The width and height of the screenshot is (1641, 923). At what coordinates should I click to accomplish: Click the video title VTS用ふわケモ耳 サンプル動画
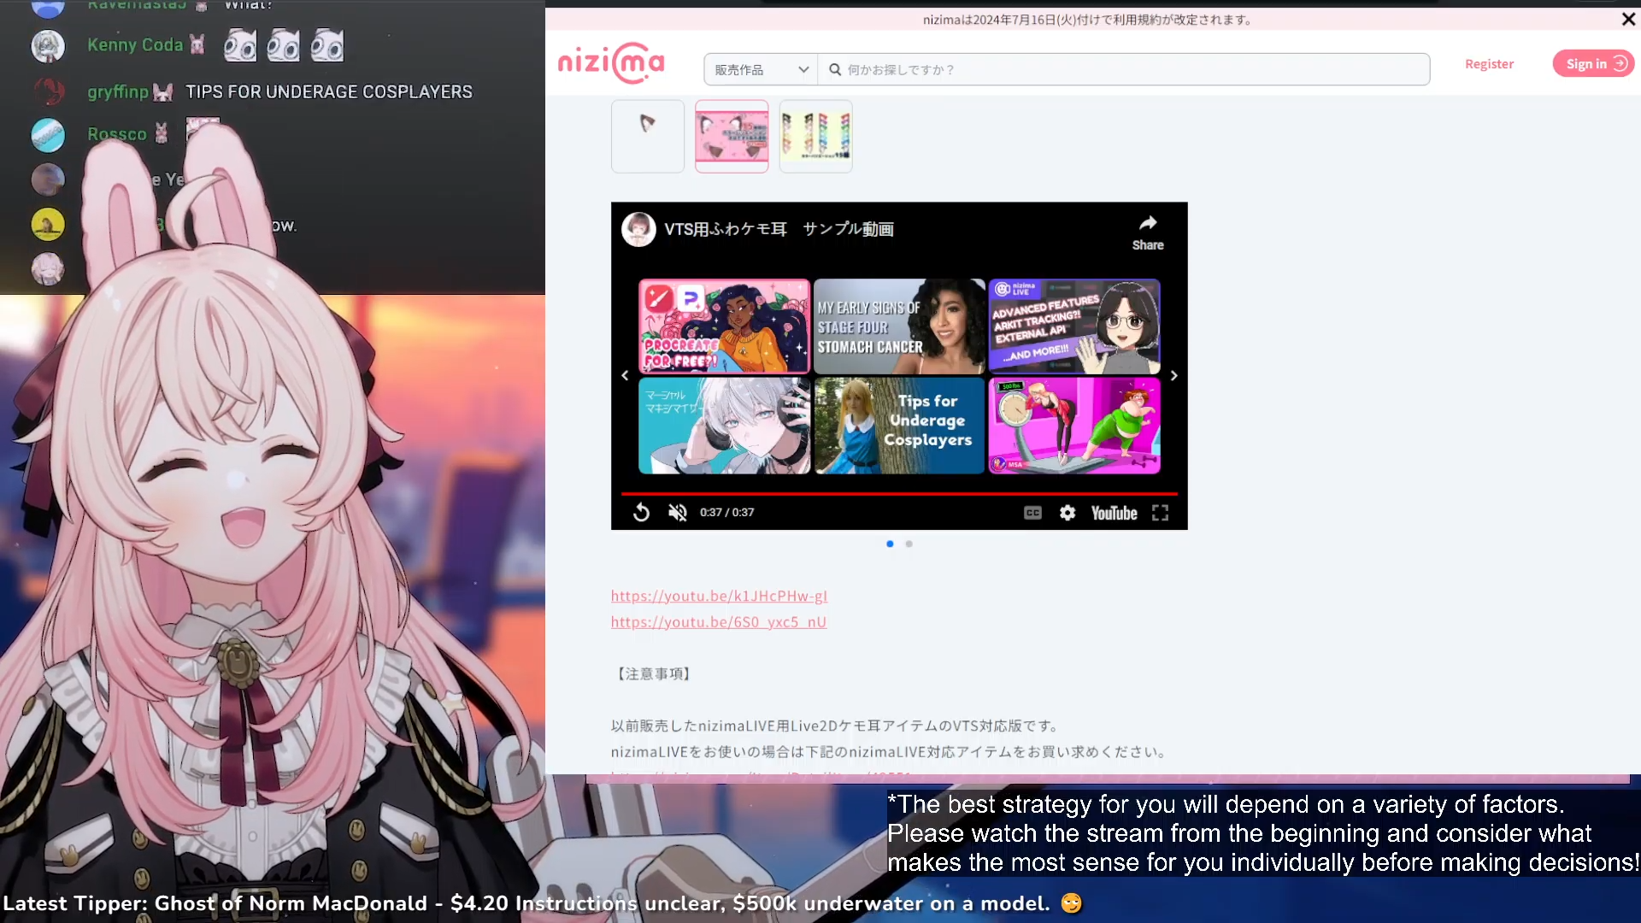779,229
